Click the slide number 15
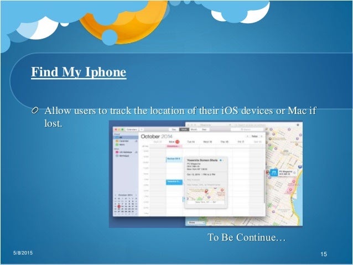This screenshot has width=353, height=265. [x=324, y=254]
